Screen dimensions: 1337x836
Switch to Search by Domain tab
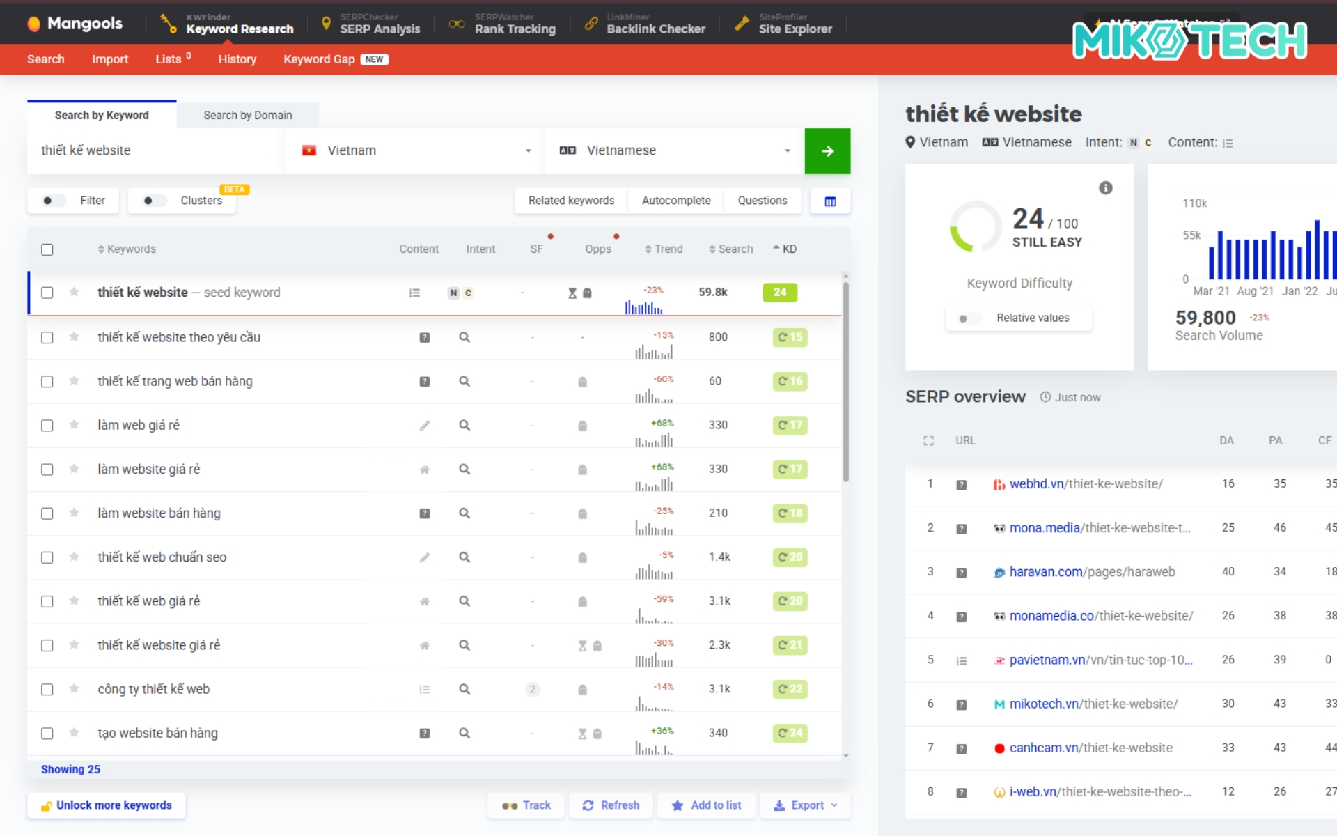pyautogui.click(x=247, y=115)
